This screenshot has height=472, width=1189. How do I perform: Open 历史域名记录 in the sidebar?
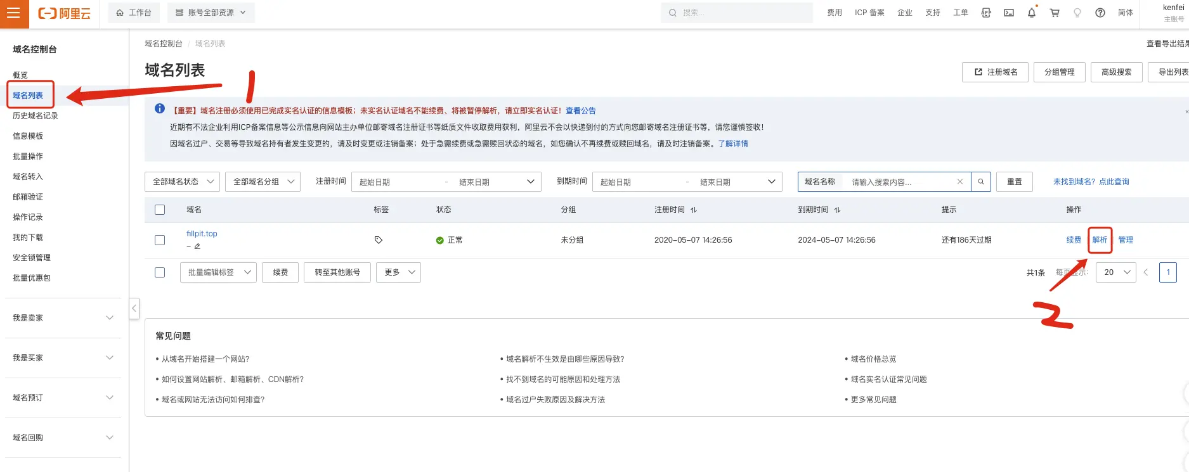coord(36,116)
